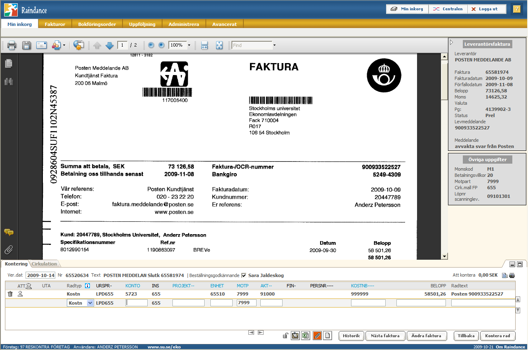Screen dimensions: 528x350
Task: Collapse the Leverantörsfaktura panel triangle
Action: click(452, 42)
